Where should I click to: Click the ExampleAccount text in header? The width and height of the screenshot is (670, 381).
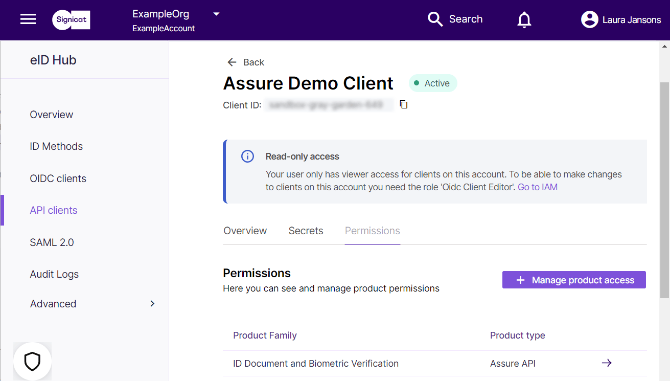[164, 29]
